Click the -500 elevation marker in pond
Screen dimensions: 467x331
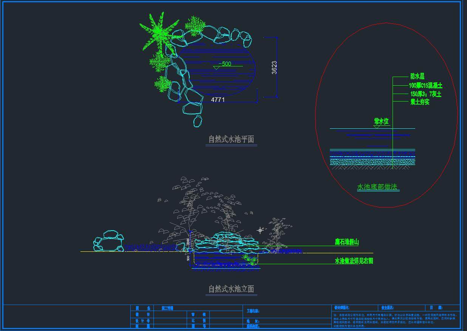(x=226, y=64)
